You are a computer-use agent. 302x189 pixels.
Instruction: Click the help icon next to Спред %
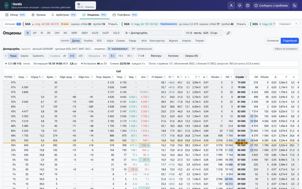43,77
